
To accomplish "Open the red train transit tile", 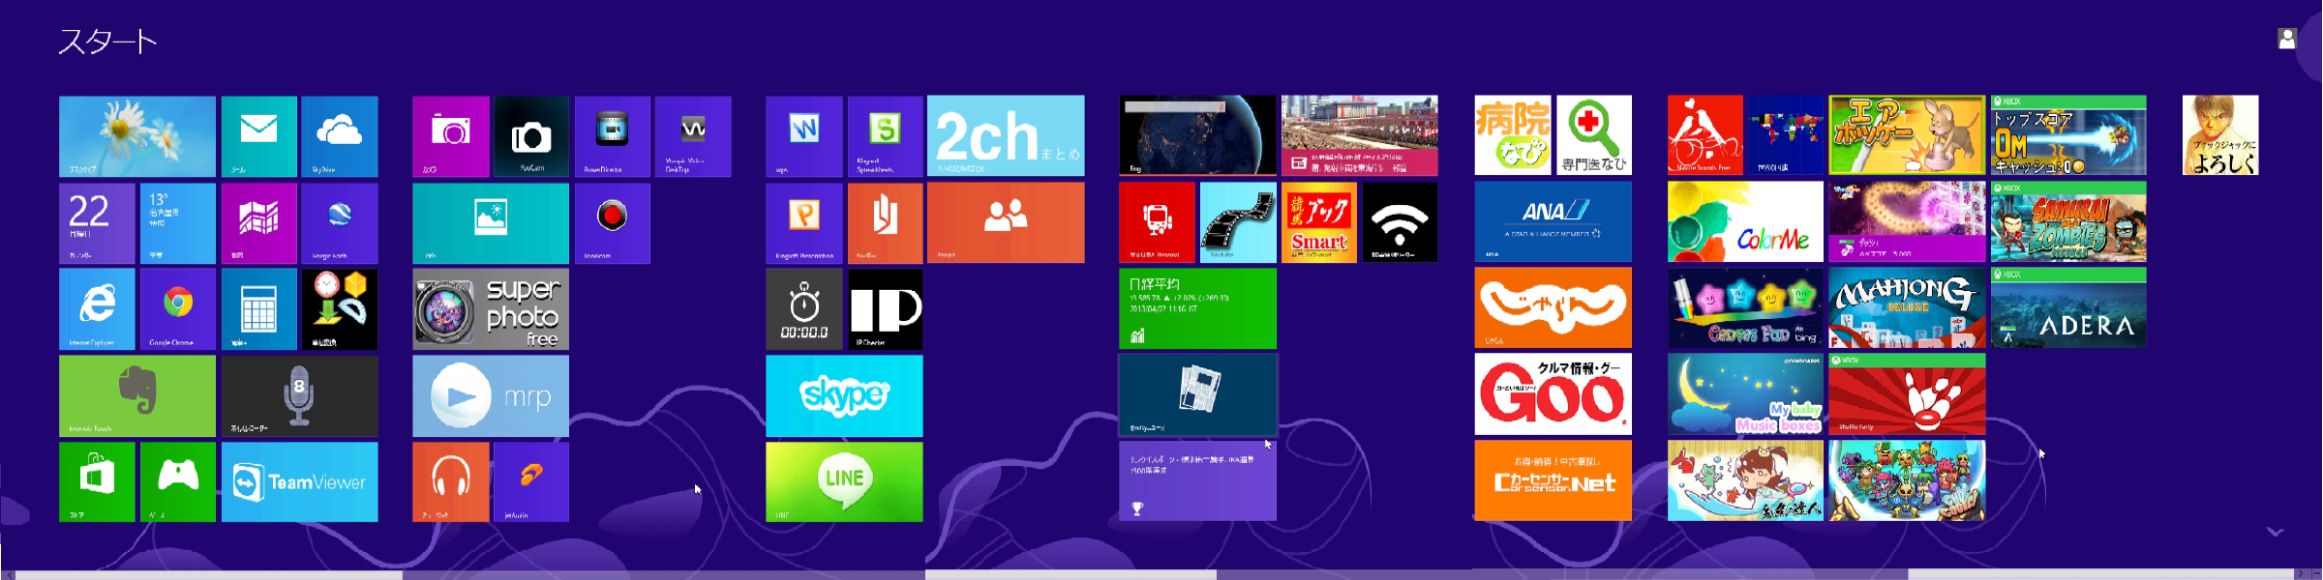I will pyautogui.click(x=1157, y=222).
